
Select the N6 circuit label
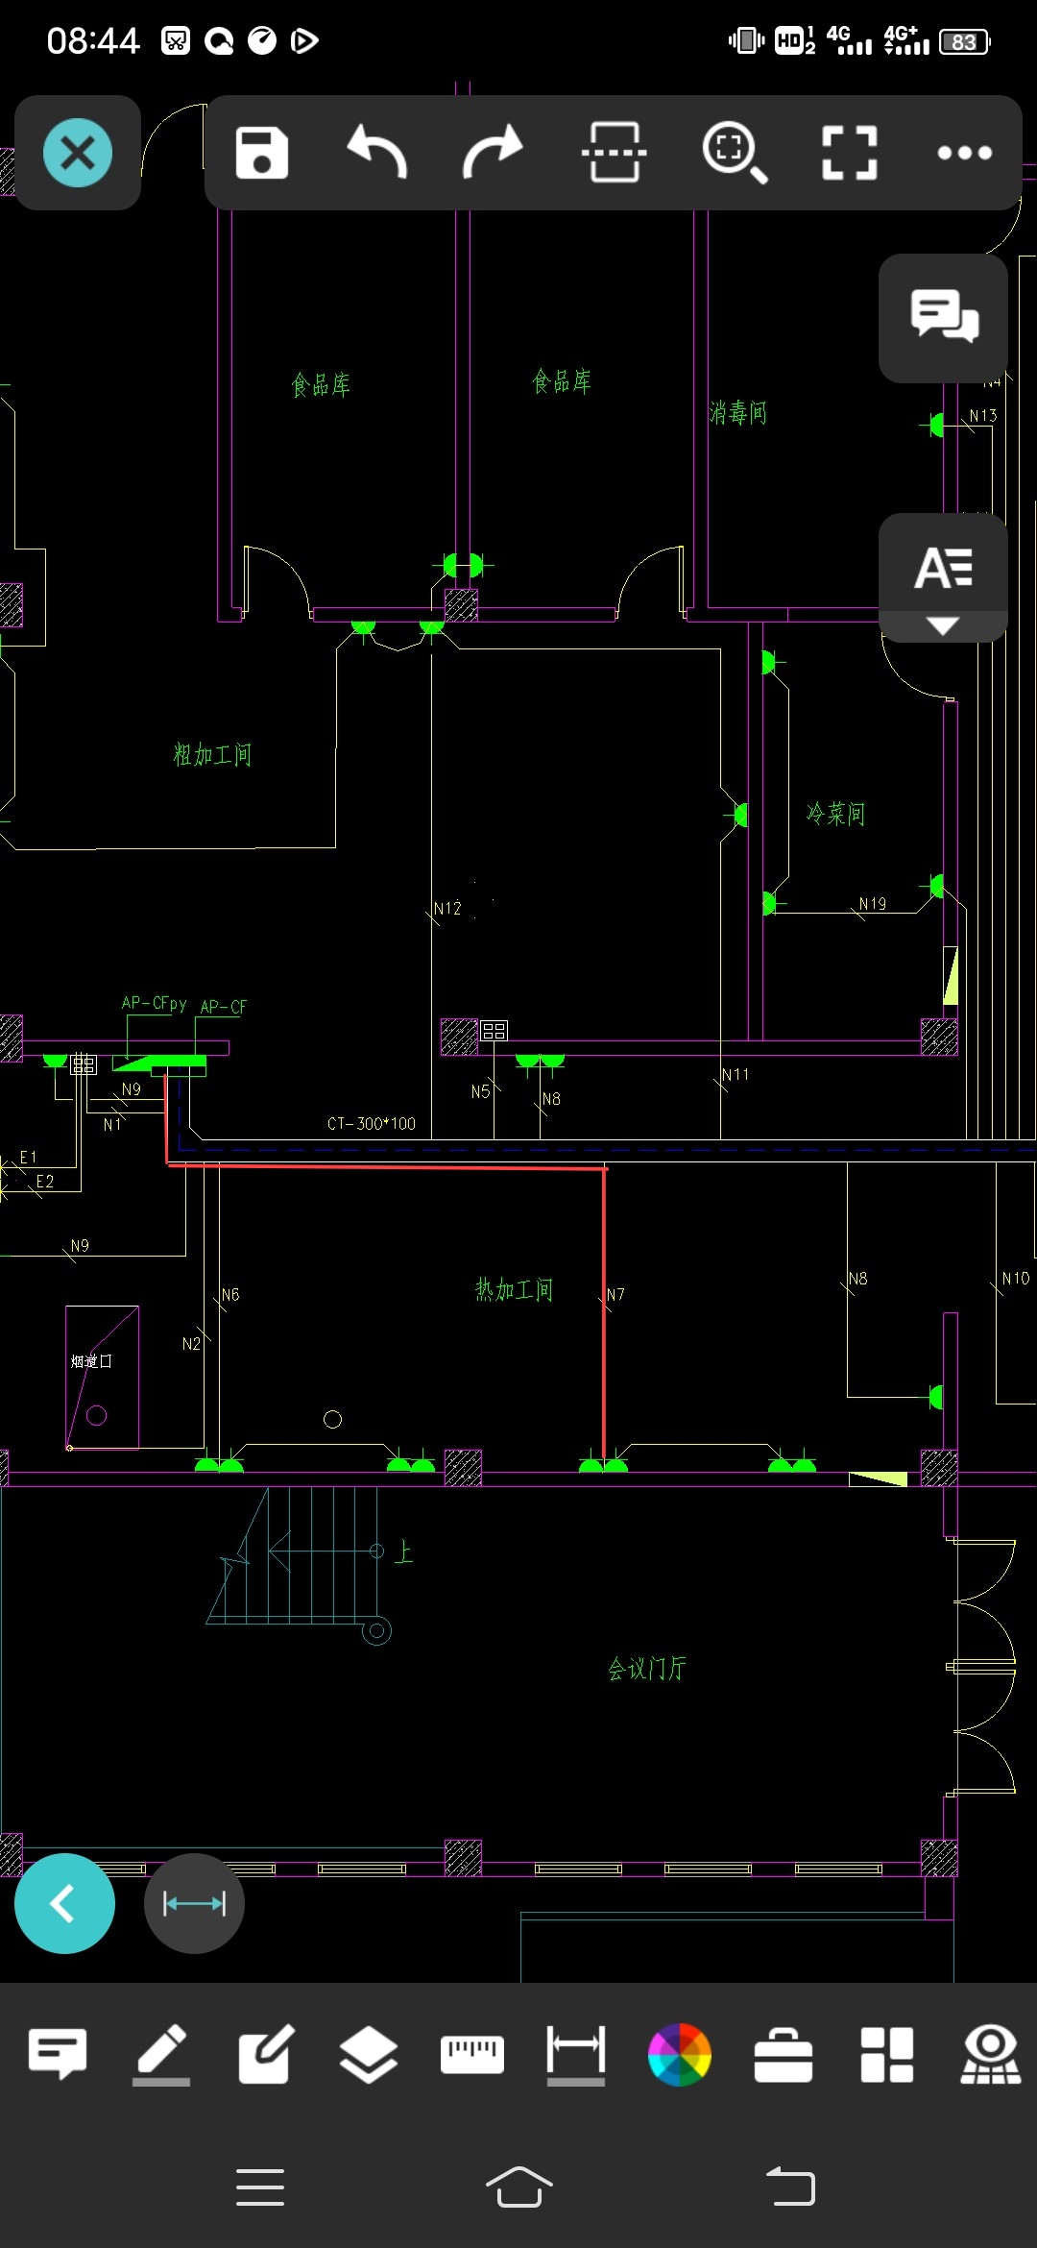230,1294
